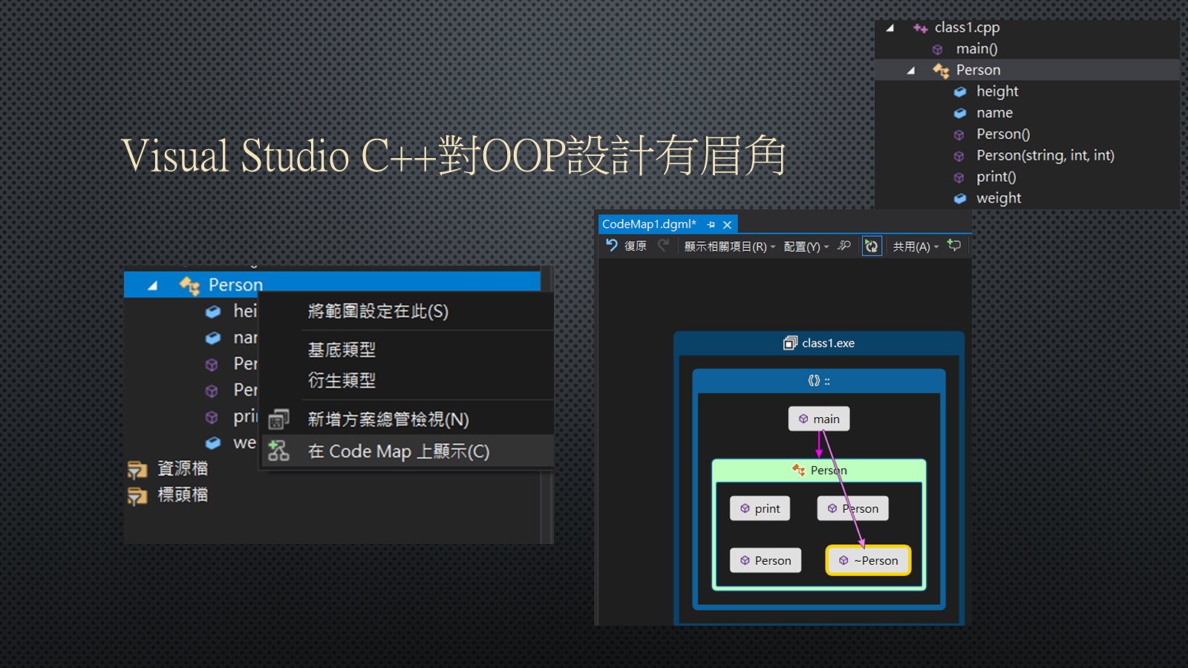This screenshot has width=1188, height=668.
Task: Click the height field icon
Action: point(960,92)
